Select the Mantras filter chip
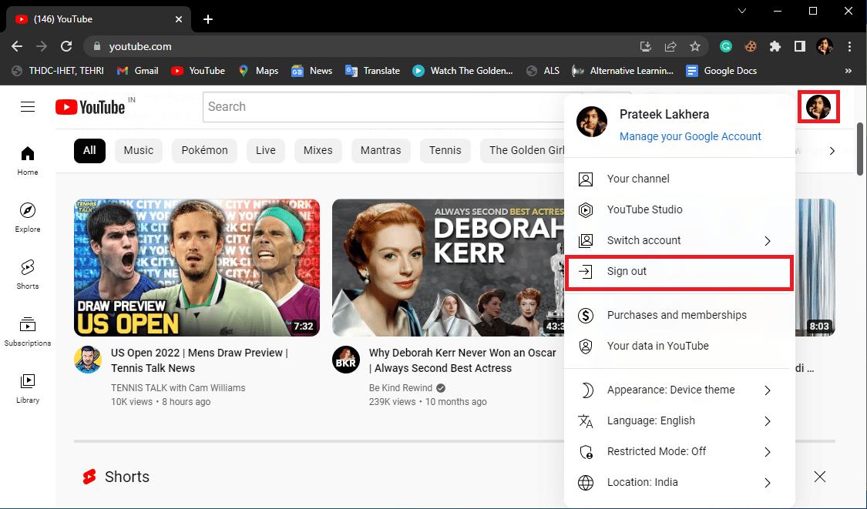This screenshot has width=867, height=509. tap(381, 150)
